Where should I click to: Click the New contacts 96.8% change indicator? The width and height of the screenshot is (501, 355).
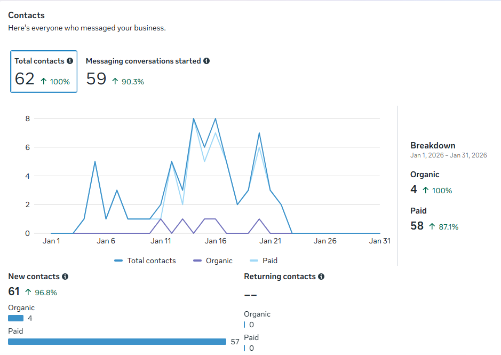click(x=41, y=293)
